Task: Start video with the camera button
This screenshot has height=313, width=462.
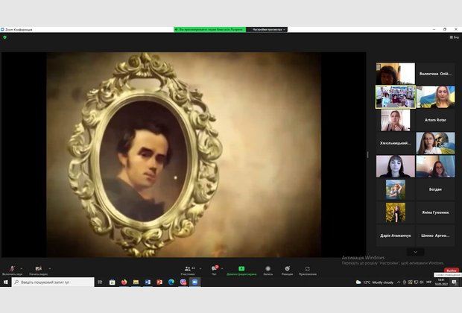Action: tap(38, 269)
